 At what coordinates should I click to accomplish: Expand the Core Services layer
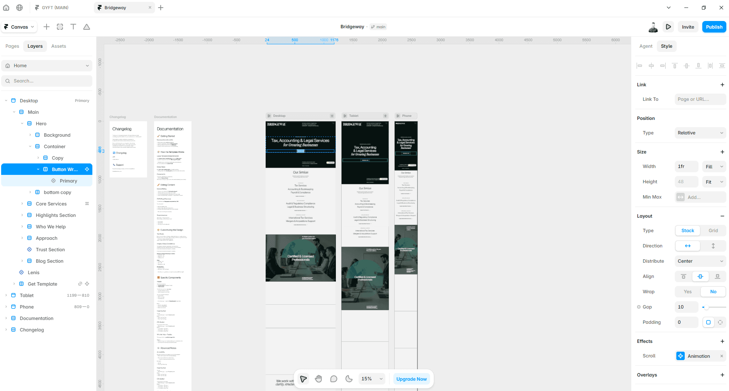(x=22, y=204)
